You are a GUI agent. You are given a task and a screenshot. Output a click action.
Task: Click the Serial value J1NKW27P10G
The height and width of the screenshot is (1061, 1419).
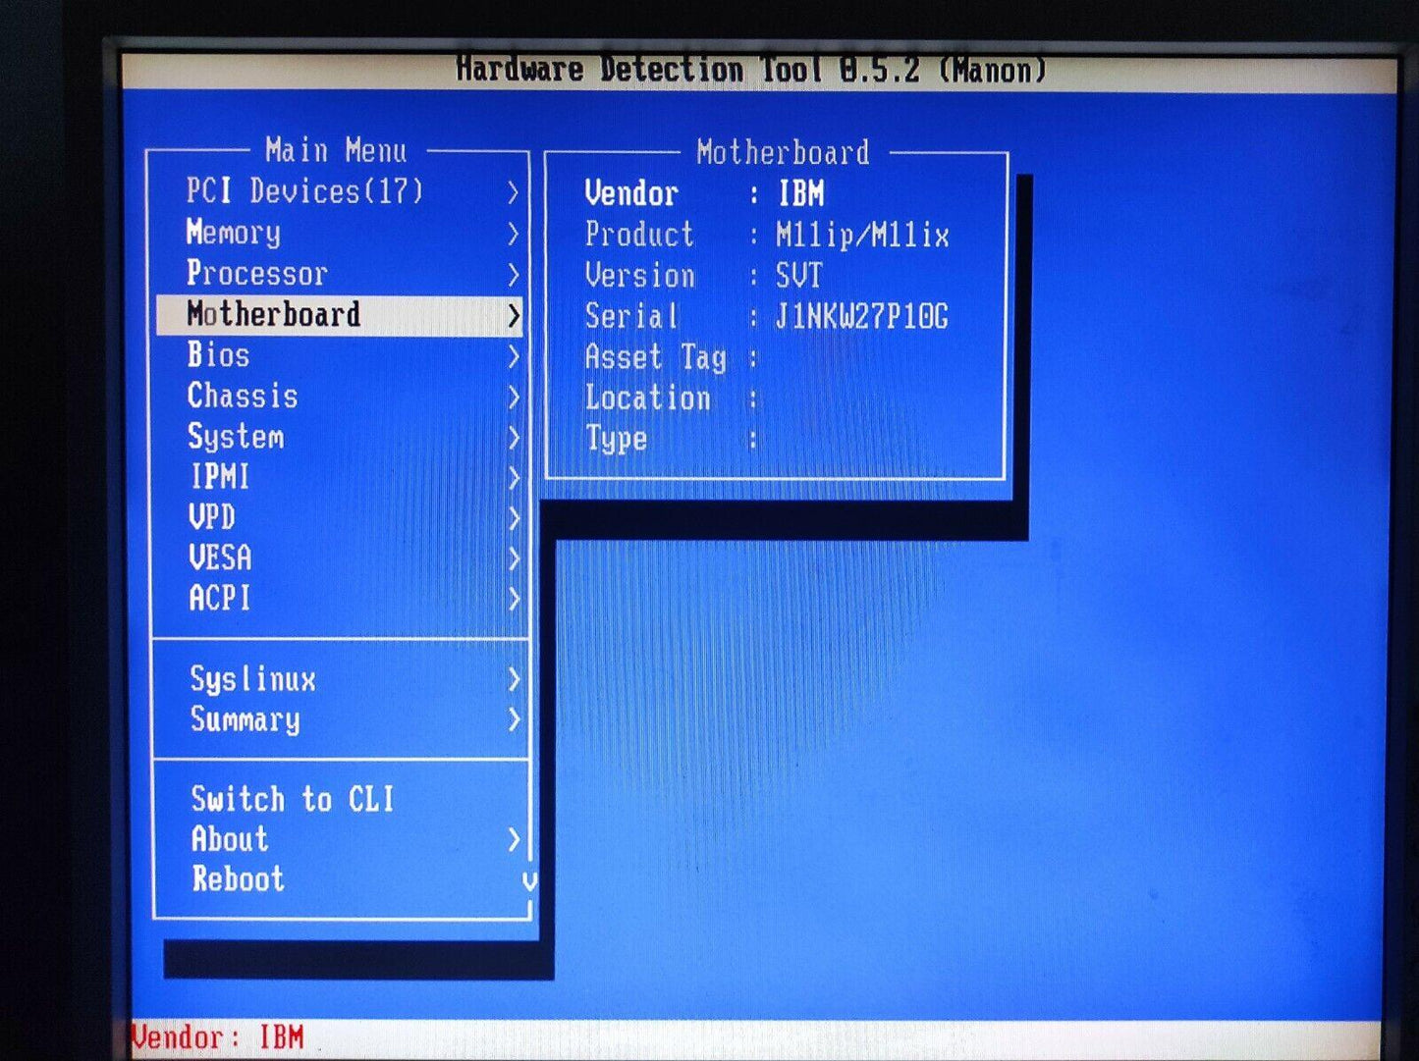click(861, 317)
